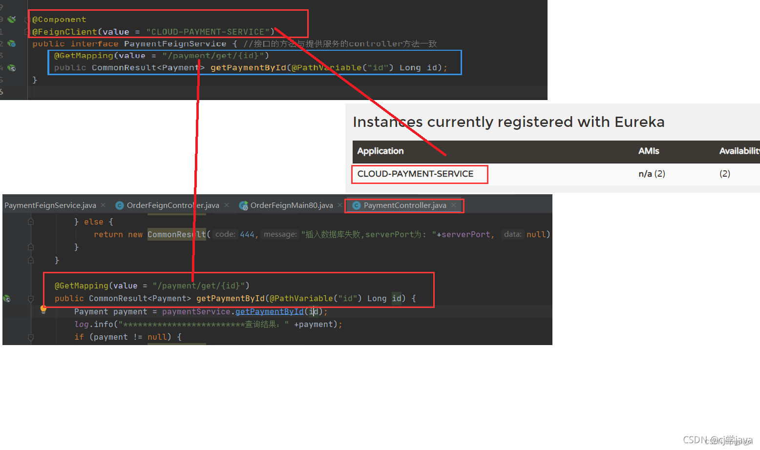Image resolution: width=760 pixels, height=450 pixels.
Task: Close the OrderFeignMain80.java tab
Action: (x=340, y=205)
